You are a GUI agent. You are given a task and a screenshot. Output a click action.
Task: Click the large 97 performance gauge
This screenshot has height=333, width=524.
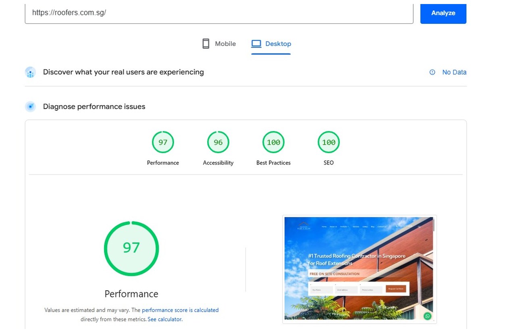(x=131, y=248)
